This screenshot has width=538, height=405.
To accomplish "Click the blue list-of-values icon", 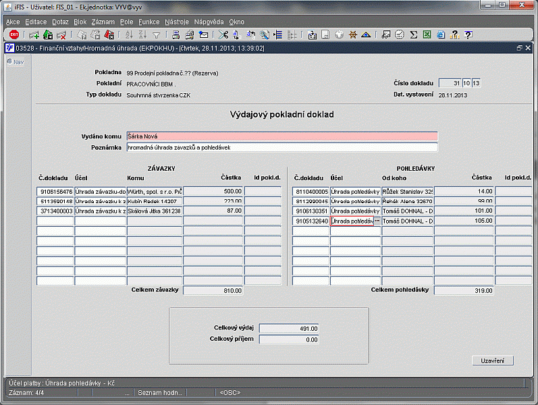I will [278, 34].
